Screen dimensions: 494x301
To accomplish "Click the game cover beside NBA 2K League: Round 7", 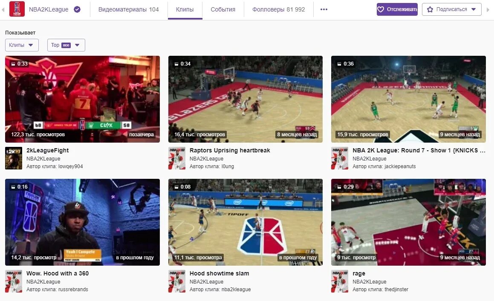I will click(x=340, y=158).
